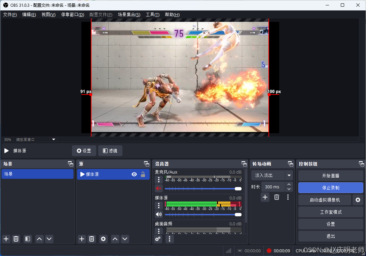Screen dimensions: 366x256
Task: Open the 视图(V) menu
Action: tap(48, 15)
